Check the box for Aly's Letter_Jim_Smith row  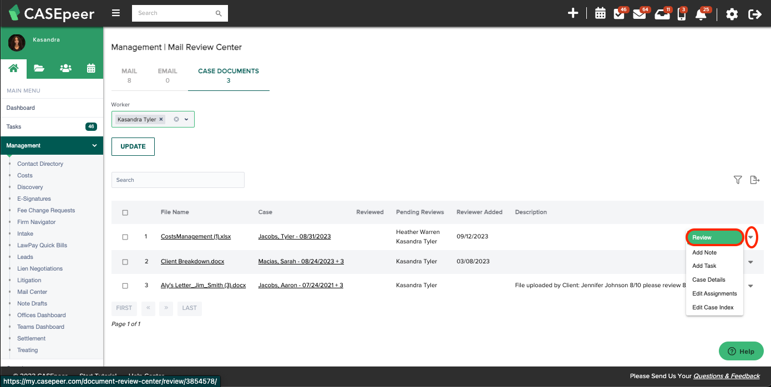(x=125, y=286)
